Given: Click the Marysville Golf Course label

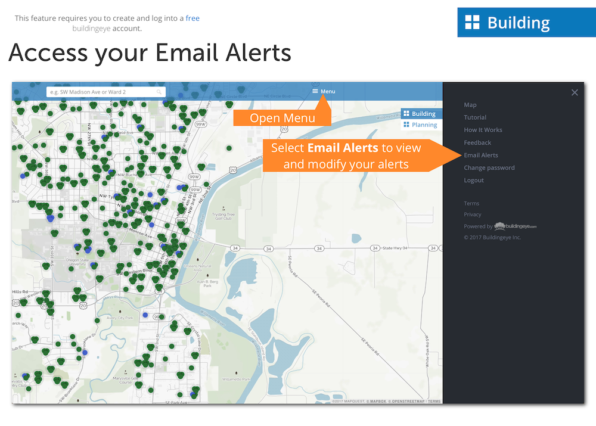Looking at the screenshot, I should 125,380.
